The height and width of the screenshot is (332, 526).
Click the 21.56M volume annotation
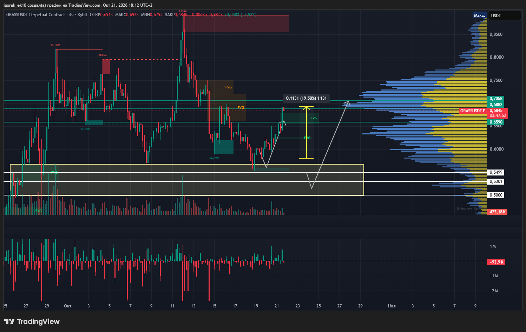pos(102,55)
